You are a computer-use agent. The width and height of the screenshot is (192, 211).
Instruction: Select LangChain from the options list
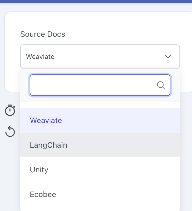tap(100, 145)
